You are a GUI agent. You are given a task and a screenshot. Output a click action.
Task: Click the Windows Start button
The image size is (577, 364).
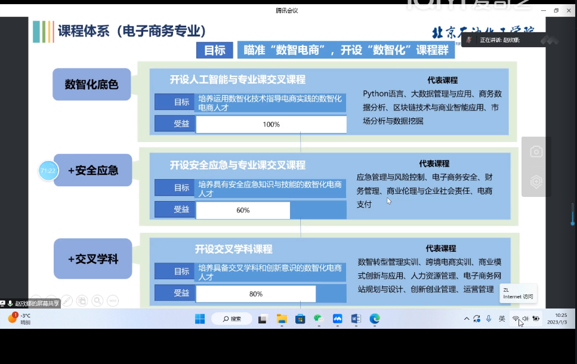tap(199, 319)
